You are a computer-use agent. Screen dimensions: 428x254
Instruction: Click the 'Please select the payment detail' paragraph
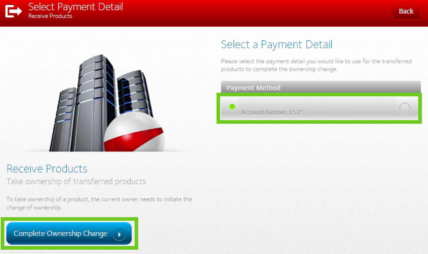(316, 65)
